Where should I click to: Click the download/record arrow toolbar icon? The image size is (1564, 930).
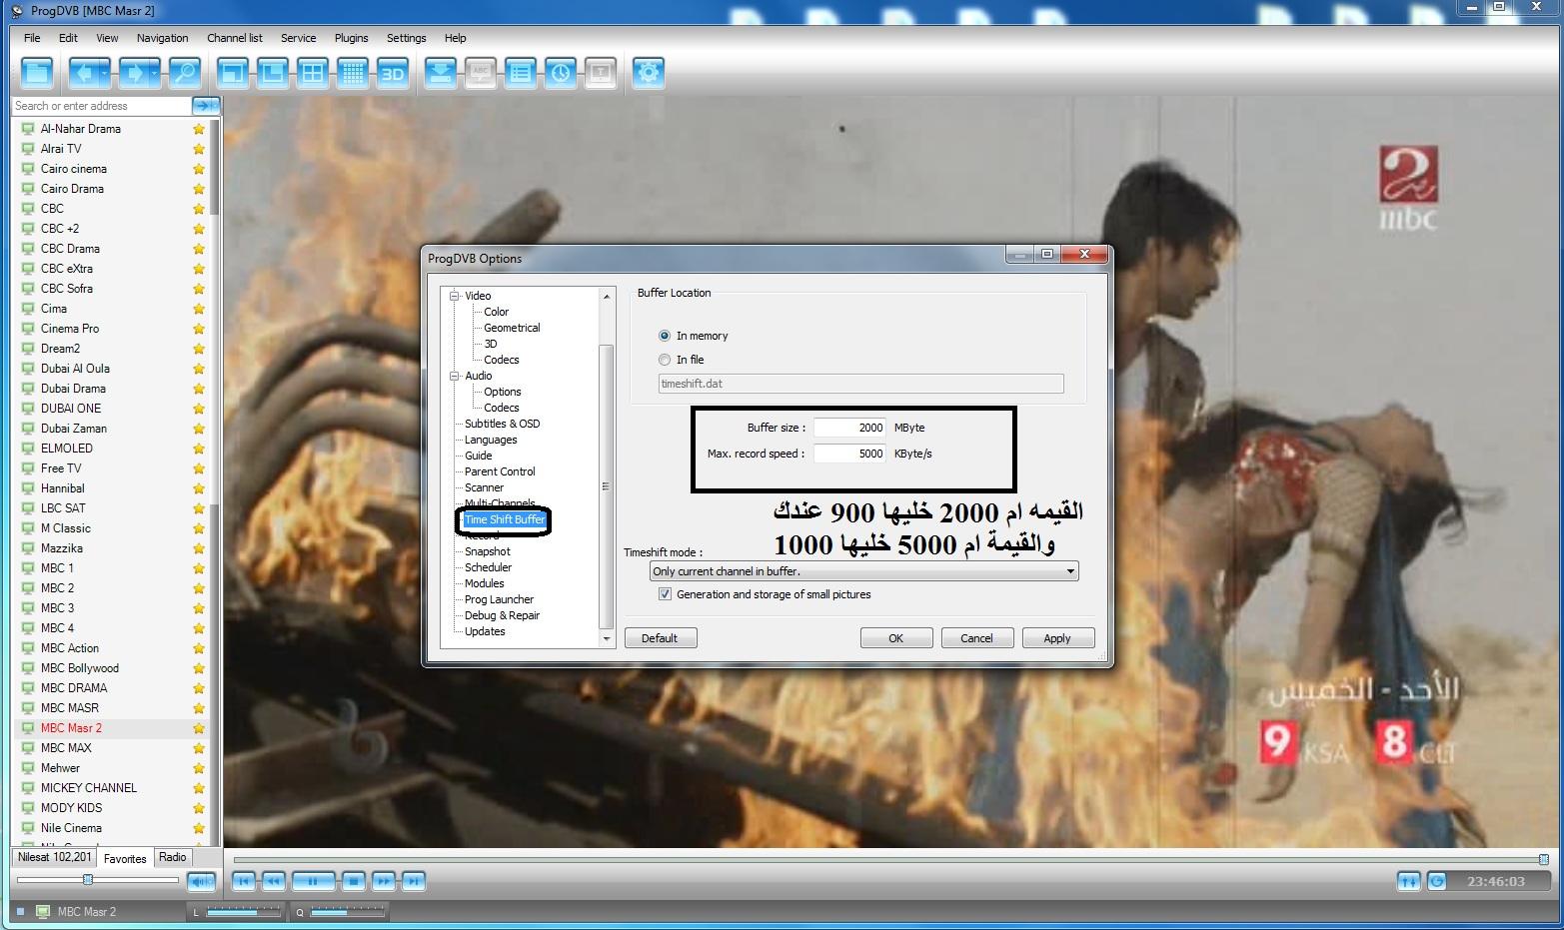click(x=441, y=73)
